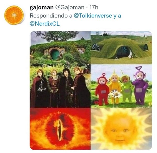Click the Teletubbies grass dome photo
The height and width of the screenshot is (153, 157).
click(x=121, y=48)
